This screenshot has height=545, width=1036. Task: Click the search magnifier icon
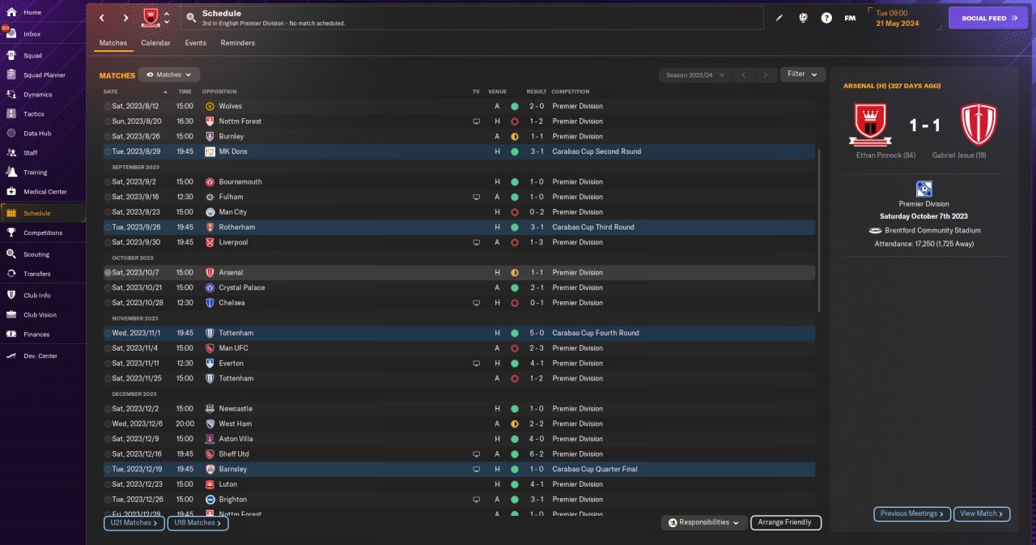[190, 18]
